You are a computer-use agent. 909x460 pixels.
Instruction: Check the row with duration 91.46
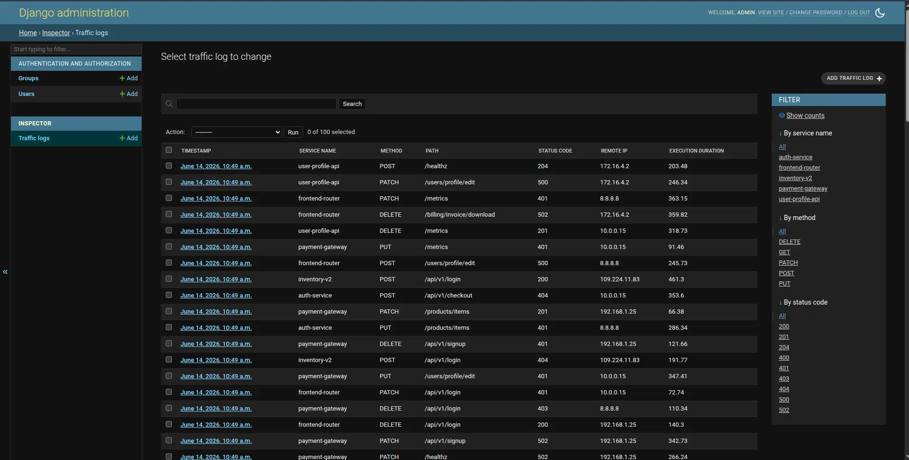click(x=169, y=247)
